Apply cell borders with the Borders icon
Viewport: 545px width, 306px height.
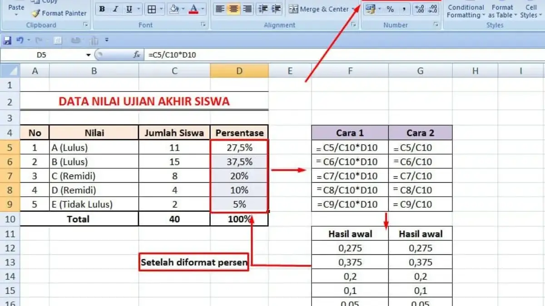click(x=152, y=9)
